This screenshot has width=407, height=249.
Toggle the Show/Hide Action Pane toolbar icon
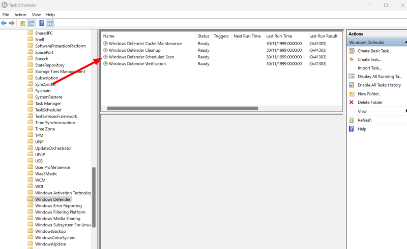(x=50, y=23)
